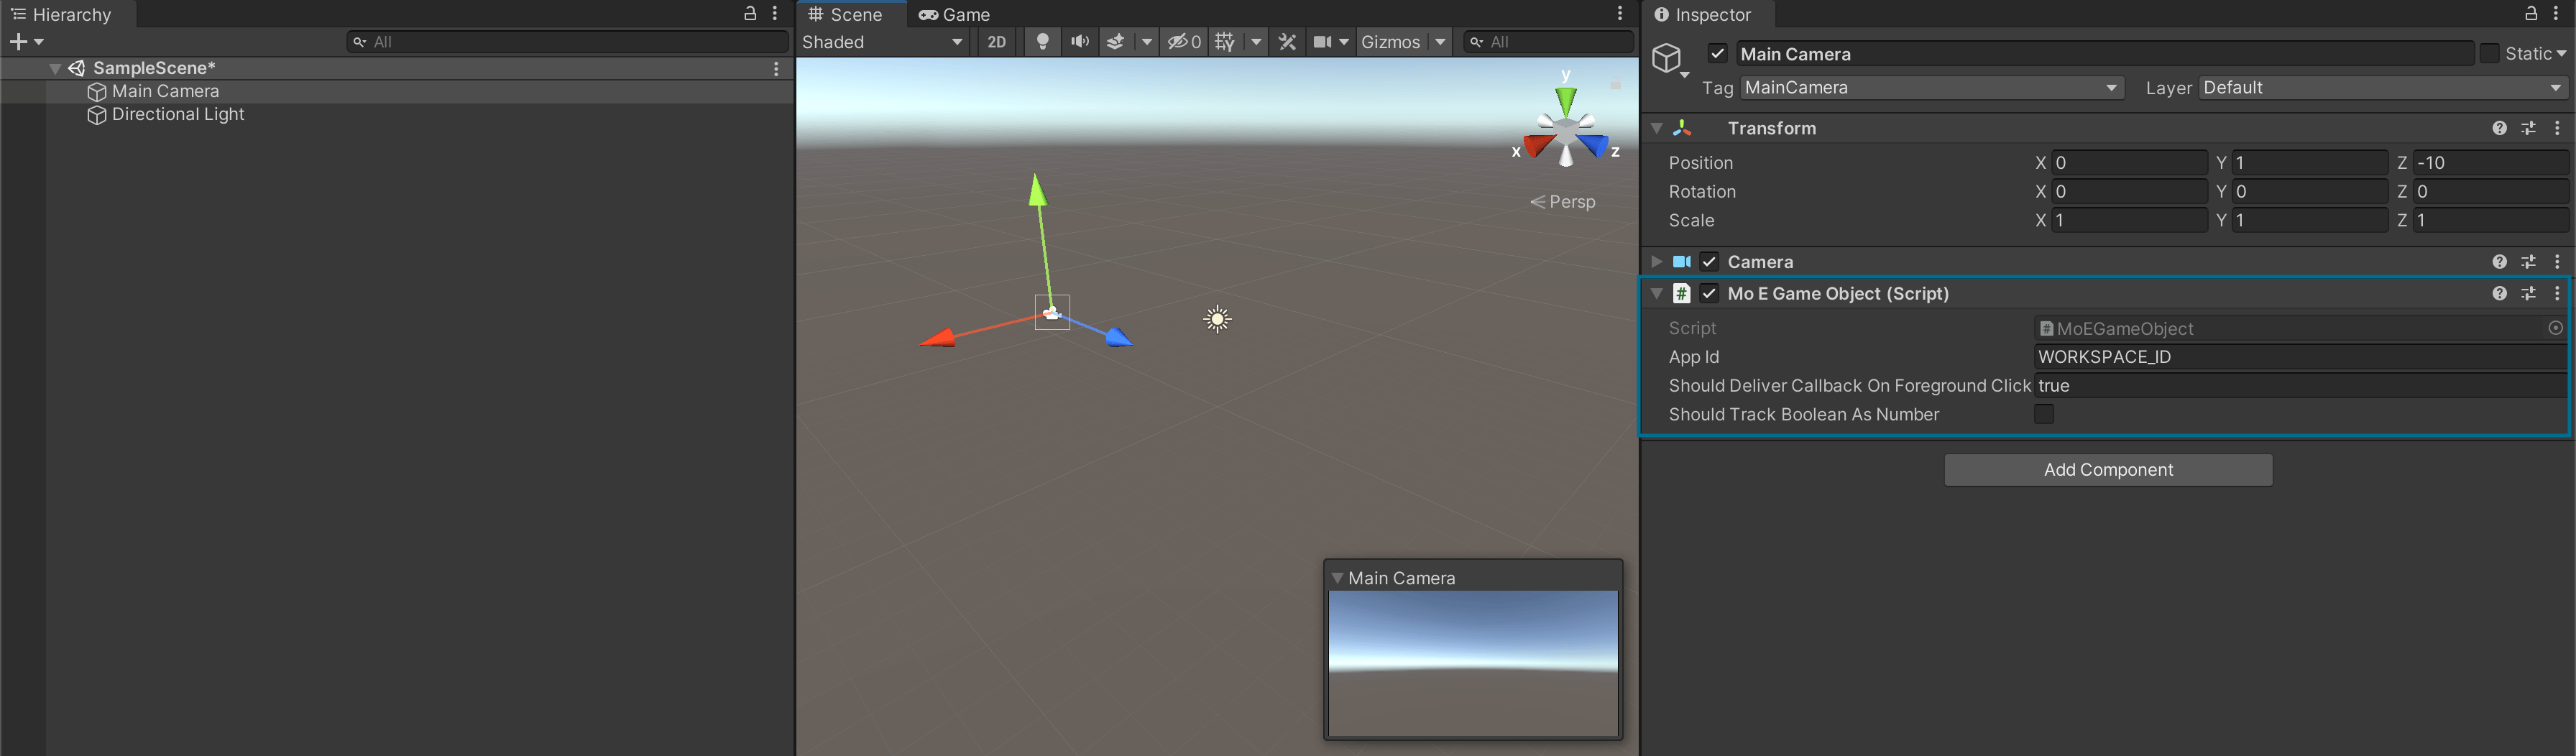2576x756 pixels.
Task: Click the Hierarchy panel lock icon
Action: (x=750, y=14)
